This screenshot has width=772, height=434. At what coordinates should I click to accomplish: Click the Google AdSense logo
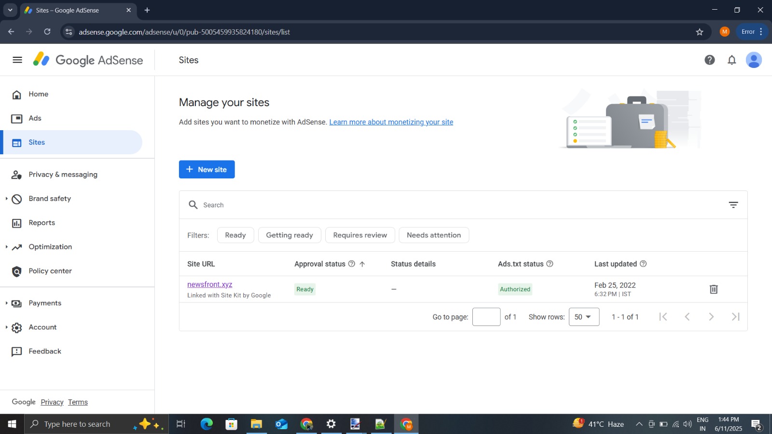pyautogui.click(x=88, y=60)
